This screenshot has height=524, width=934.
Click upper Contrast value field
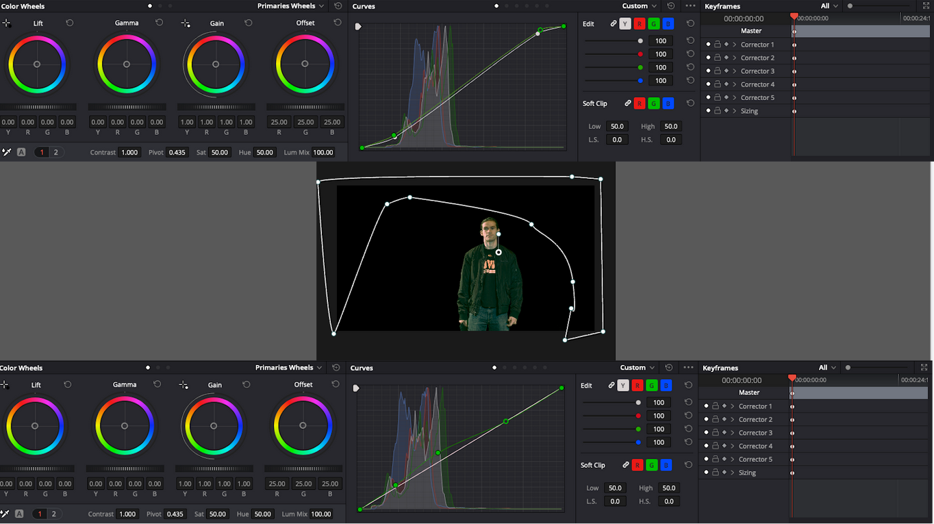(x=129, y=152)
